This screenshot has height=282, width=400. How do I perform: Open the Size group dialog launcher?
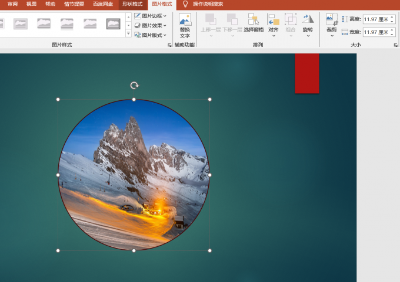click(x=396, y=45)
